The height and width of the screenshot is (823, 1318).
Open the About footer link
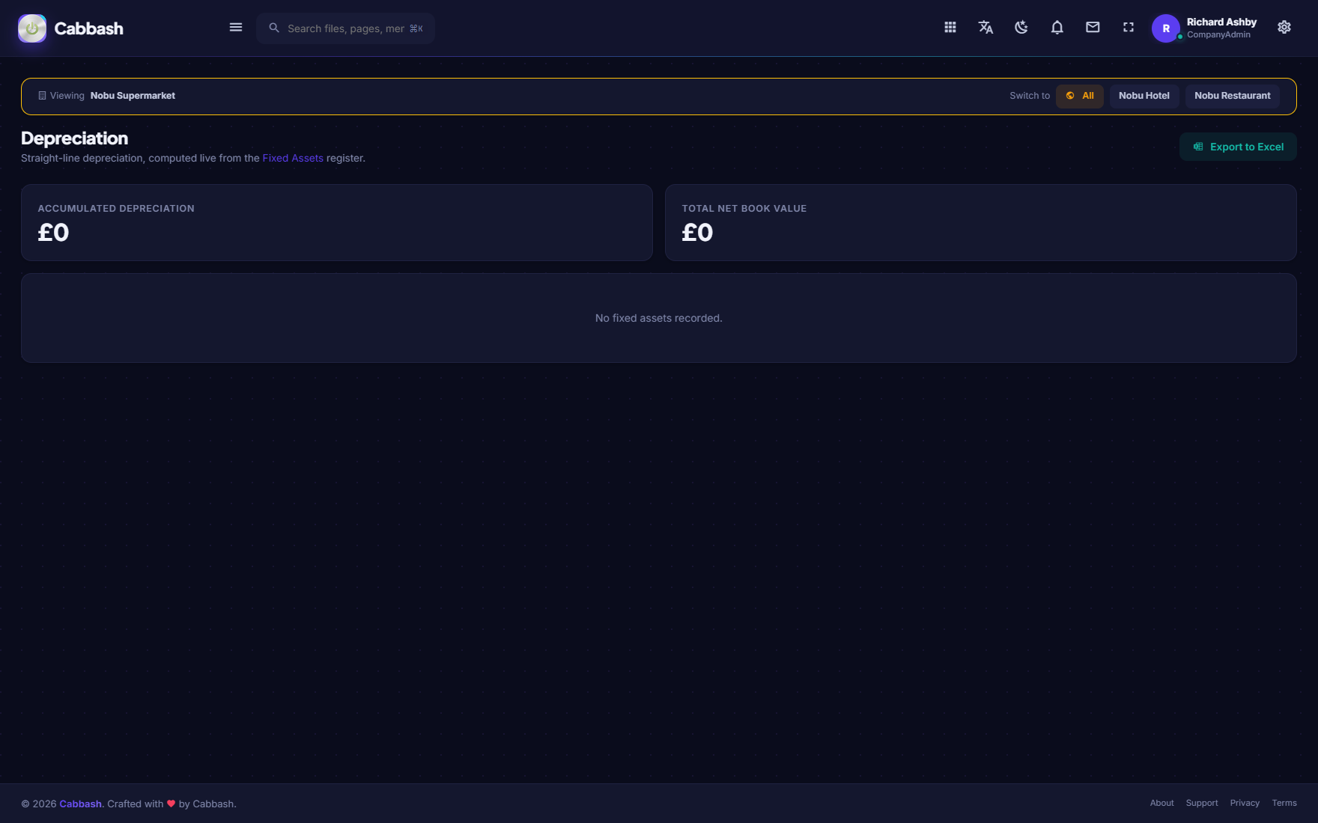click(1162, 803)
